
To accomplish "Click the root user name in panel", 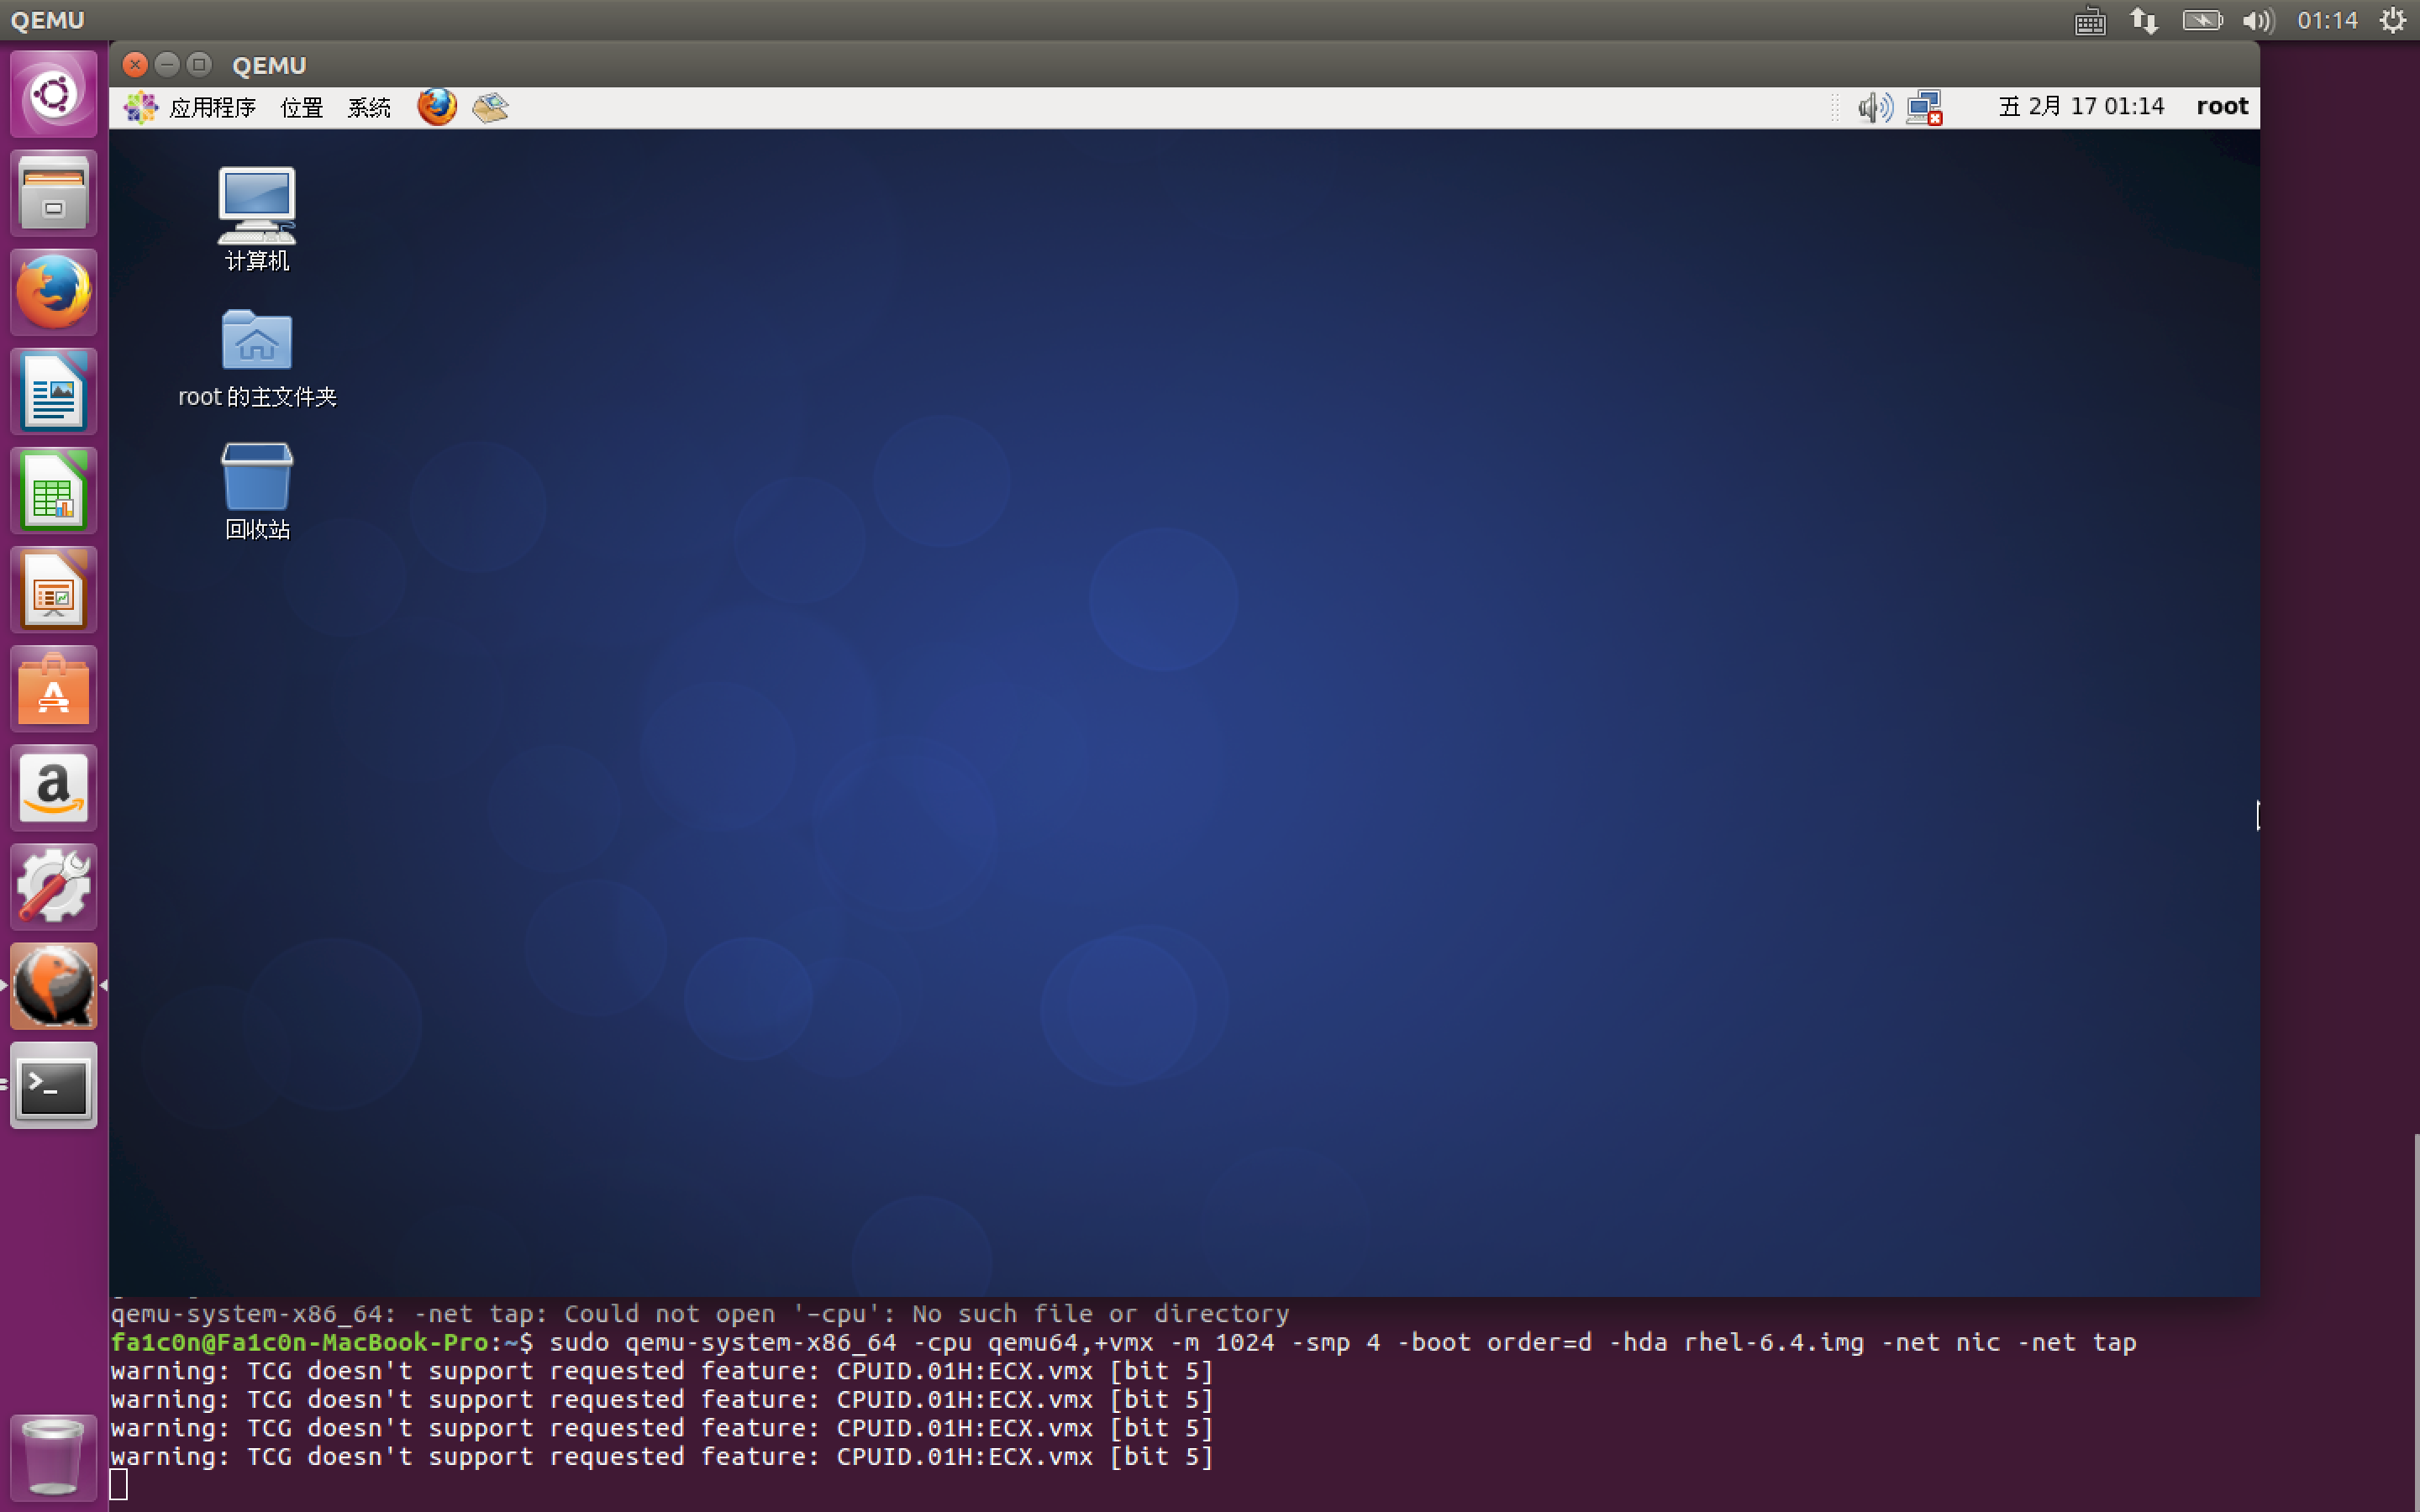I will pos(2221,106).
